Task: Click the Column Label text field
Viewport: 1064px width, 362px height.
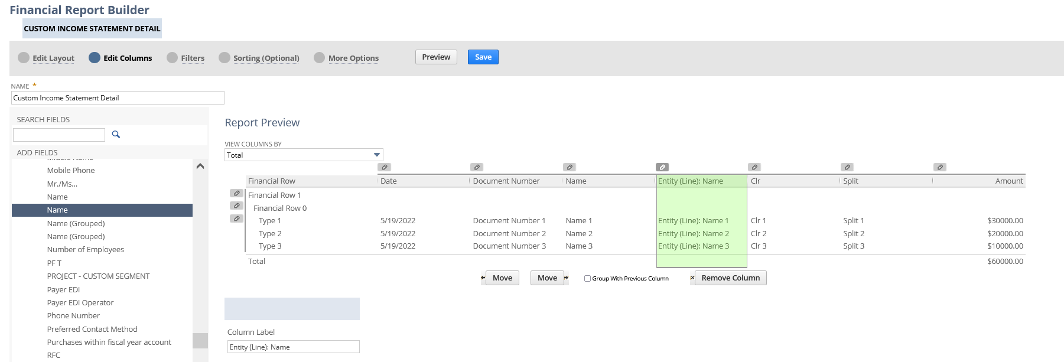Action: point(293,347)
